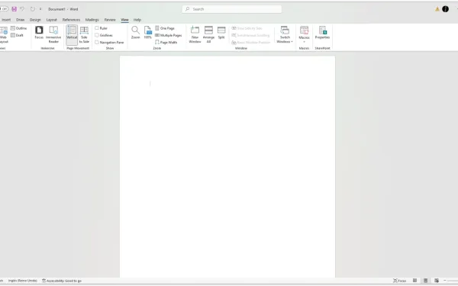Click Focus in the status bar
This screenshot has width=458, height=286.
pyautogui.click(x=399, y=281)
